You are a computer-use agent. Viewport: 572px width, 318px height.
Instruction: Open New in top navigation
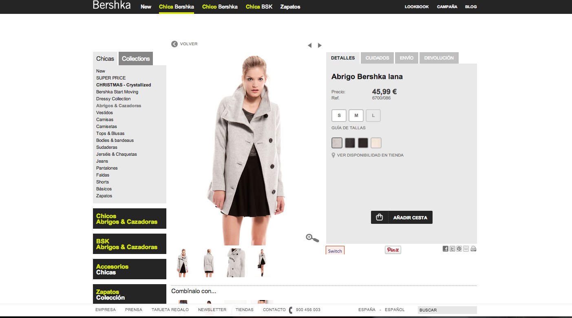(x=146, y=7)
